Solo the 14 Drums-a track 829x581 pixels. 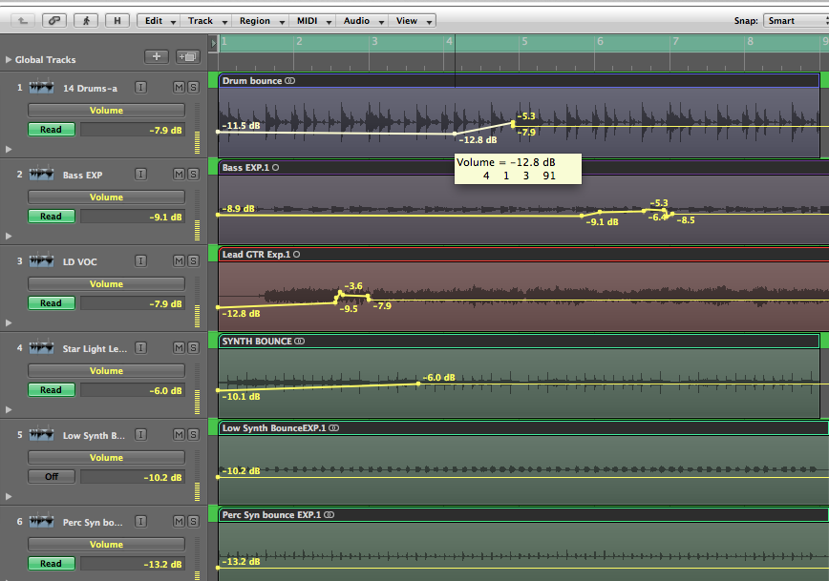coord(194,87)
